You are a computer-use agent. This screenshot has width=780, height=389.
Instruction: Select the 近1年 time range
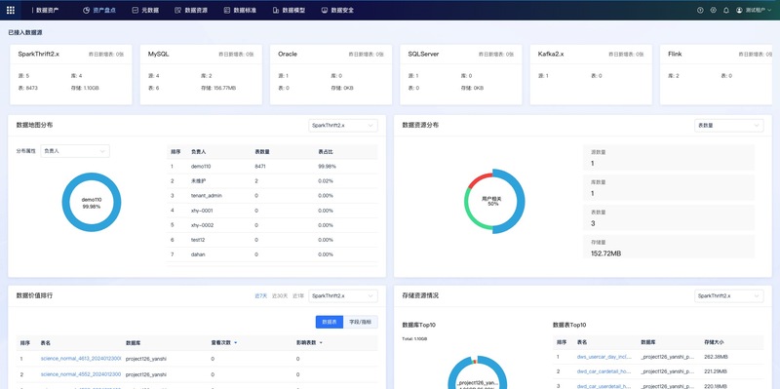[298, 296]
